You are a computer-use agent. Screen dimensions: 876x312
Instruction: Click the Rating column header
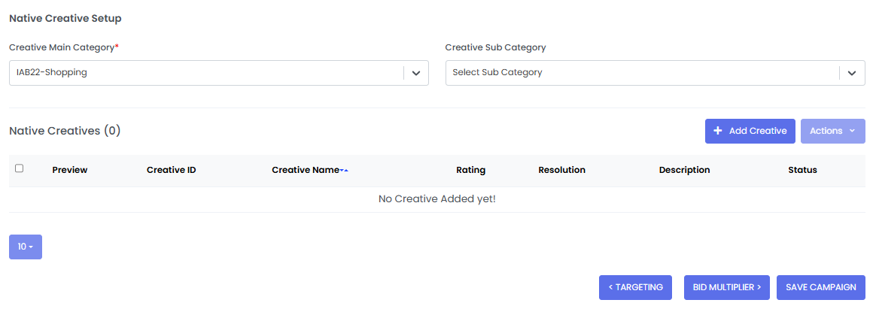point(470,170)
